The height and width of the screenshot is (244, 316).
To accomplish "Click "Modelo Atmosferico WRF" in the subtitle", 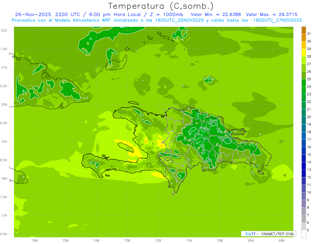I will pyautogui.click(x=86, y=20).
